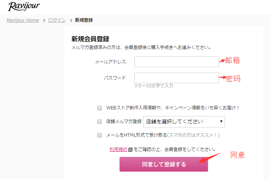Enable WEBストア new arrivals newsletter checkbox
Viewport: 270px width, 179px height.
pyautogui.click(x=100, y=108)
